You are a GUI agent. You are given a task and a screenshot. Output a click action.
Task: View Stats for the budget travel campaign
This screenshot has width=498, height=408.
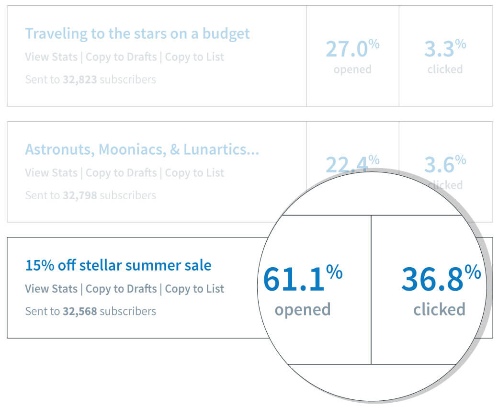[50, 57]
